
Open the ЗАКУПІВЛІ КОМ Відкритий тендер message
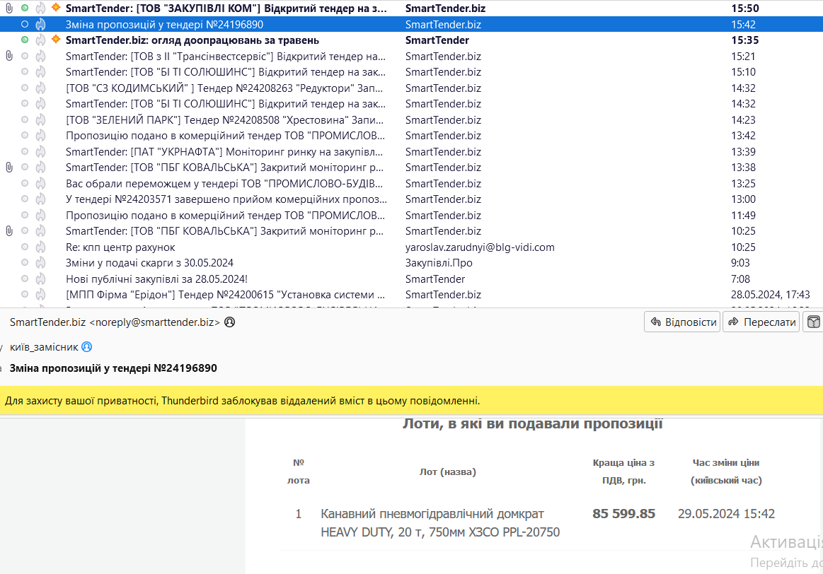point(226,8)
